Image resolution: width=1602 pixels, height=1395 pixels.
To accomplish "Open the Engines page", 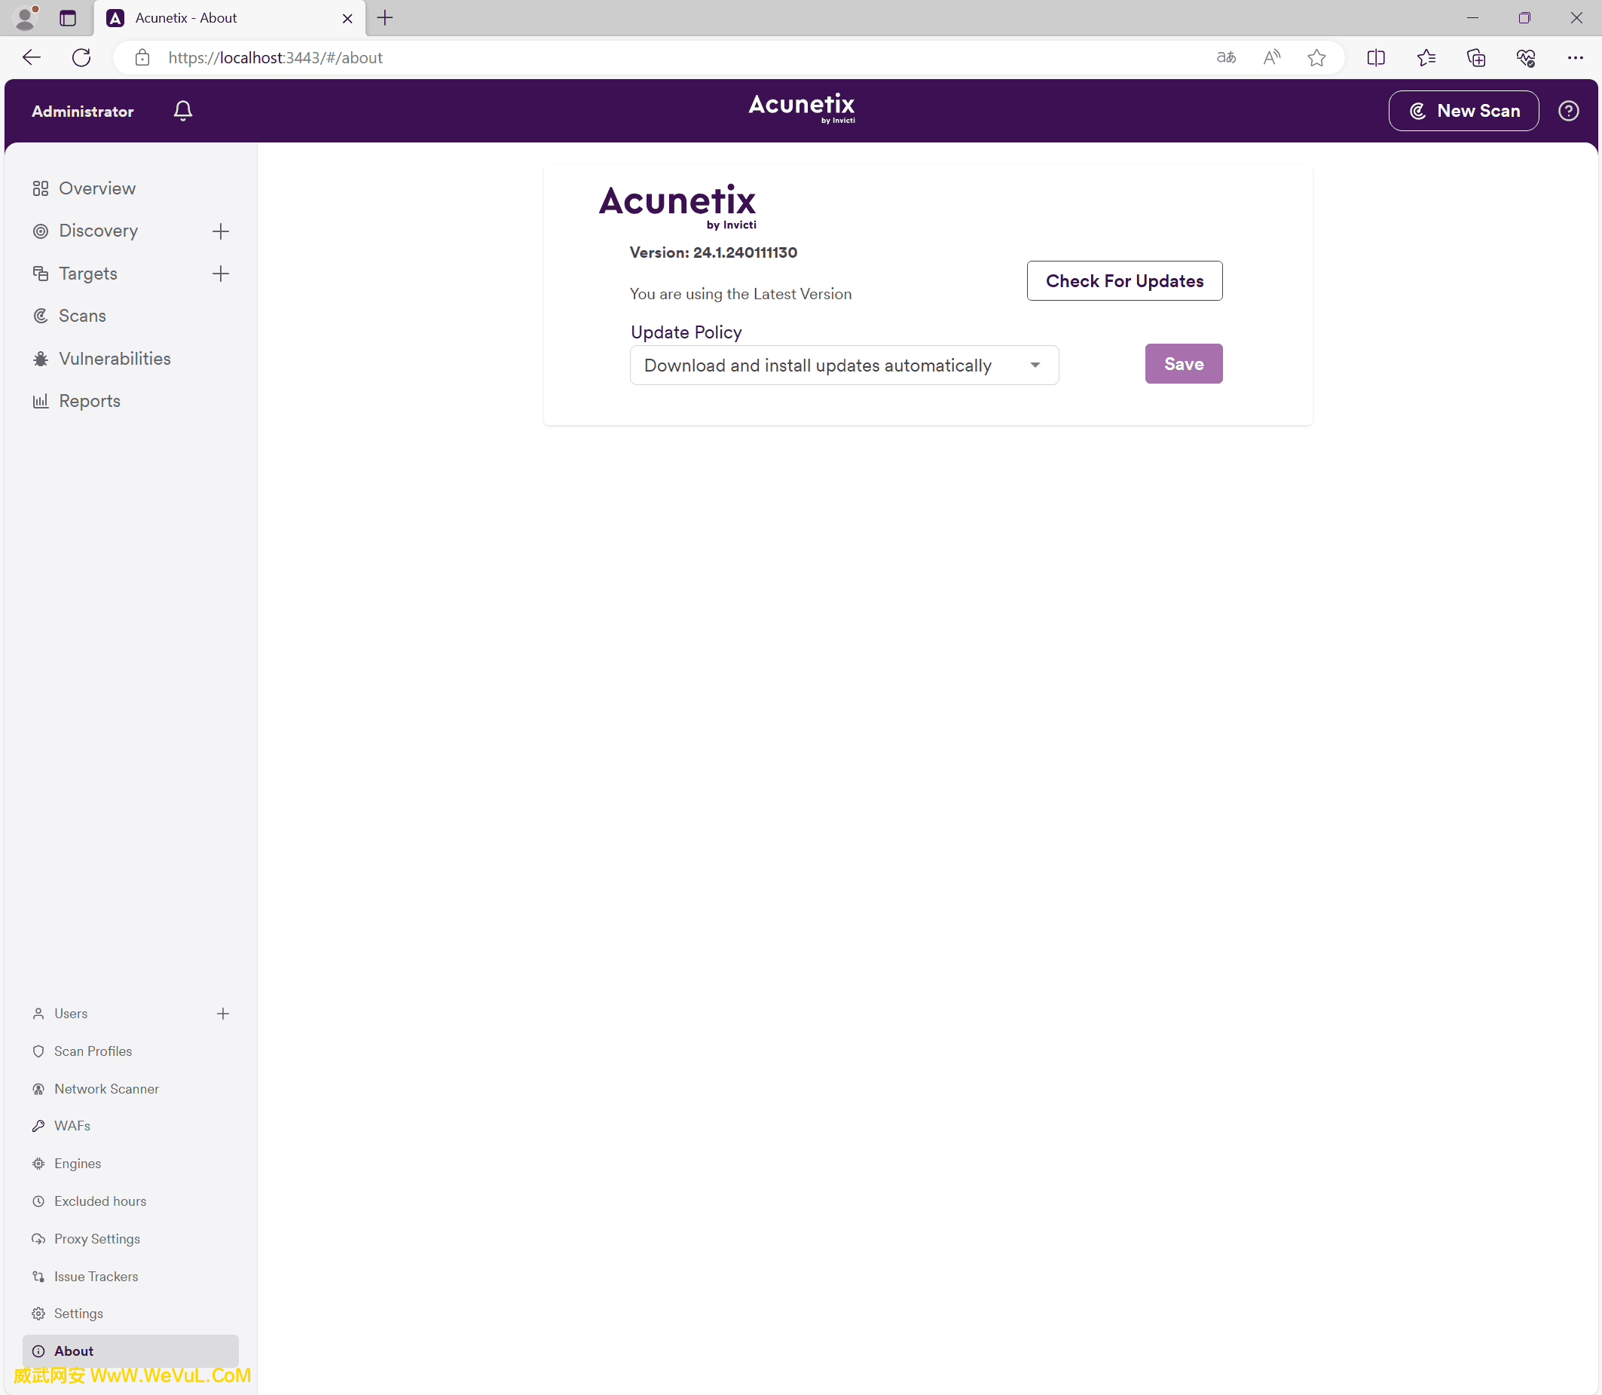I will coord(66,1163).
